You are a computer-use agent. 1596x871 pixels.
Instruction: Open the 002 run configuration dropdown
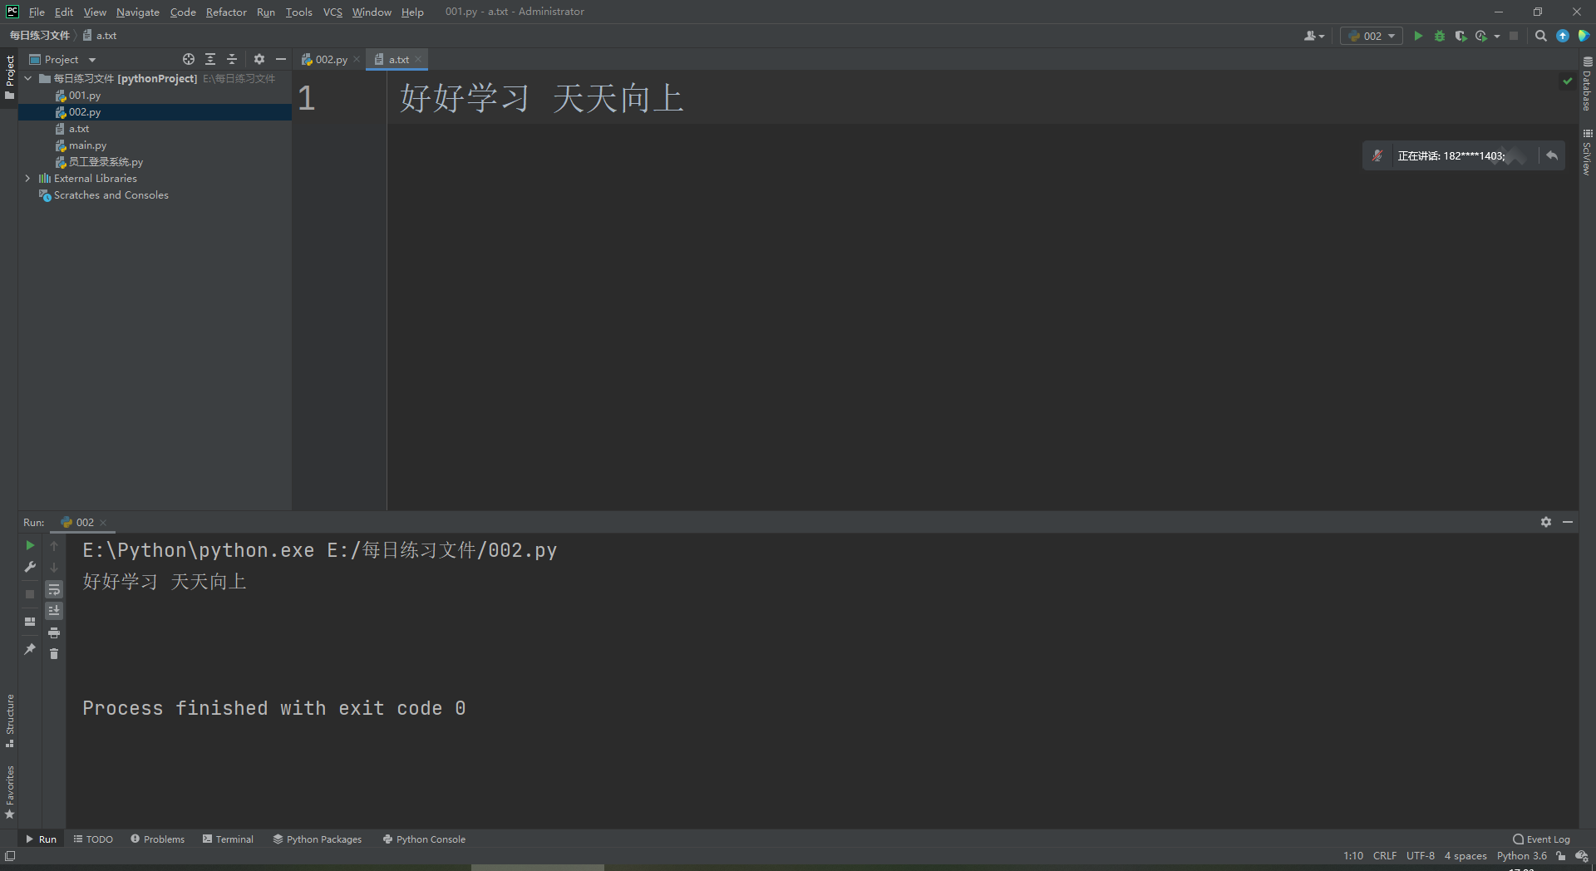coord(1388,36)
